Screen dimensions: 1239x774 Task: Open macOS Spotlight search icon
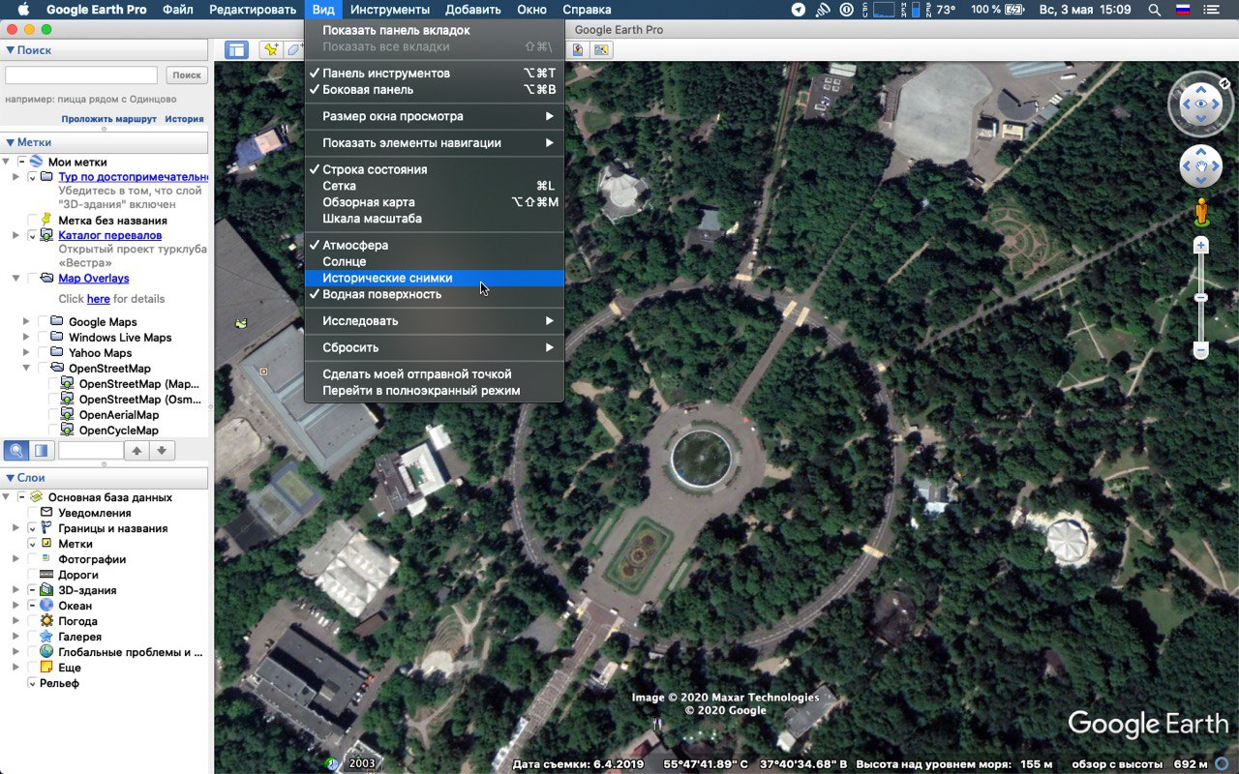point(1154,10)
